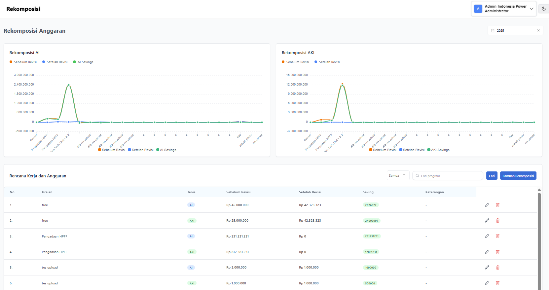The width and height of the screenshot is (549, 290).
Task: Click pencil icon for row 3 Pengadaan HPFF
Action: coord(487,236)
